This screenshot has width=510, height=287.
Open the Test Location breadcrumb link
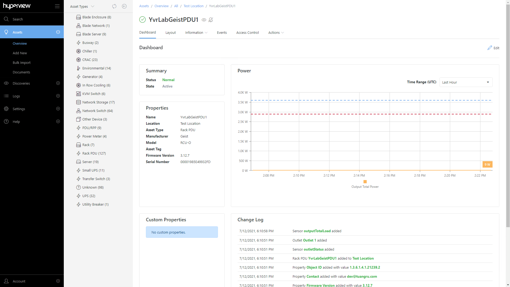point(193,6)
